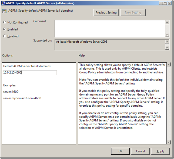The image size is (174, 159).
Task: Apply the AGPM server setting
Action: (x=160, y=151)
